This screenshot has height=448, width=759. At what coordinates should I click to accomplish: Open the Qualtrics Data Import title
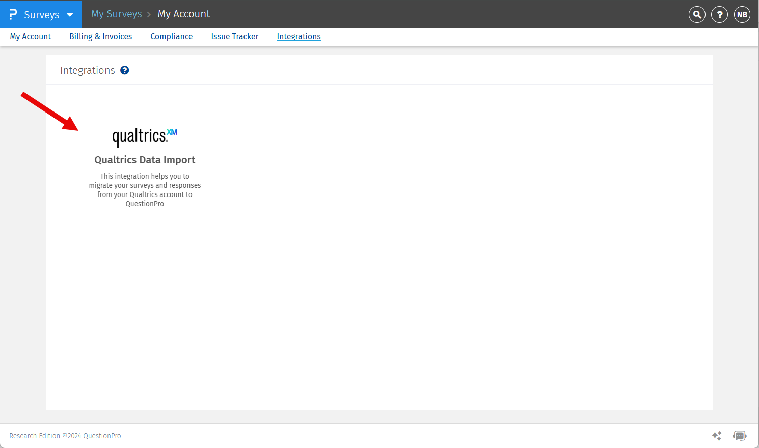pyautogui.click(x=145, y=160)
